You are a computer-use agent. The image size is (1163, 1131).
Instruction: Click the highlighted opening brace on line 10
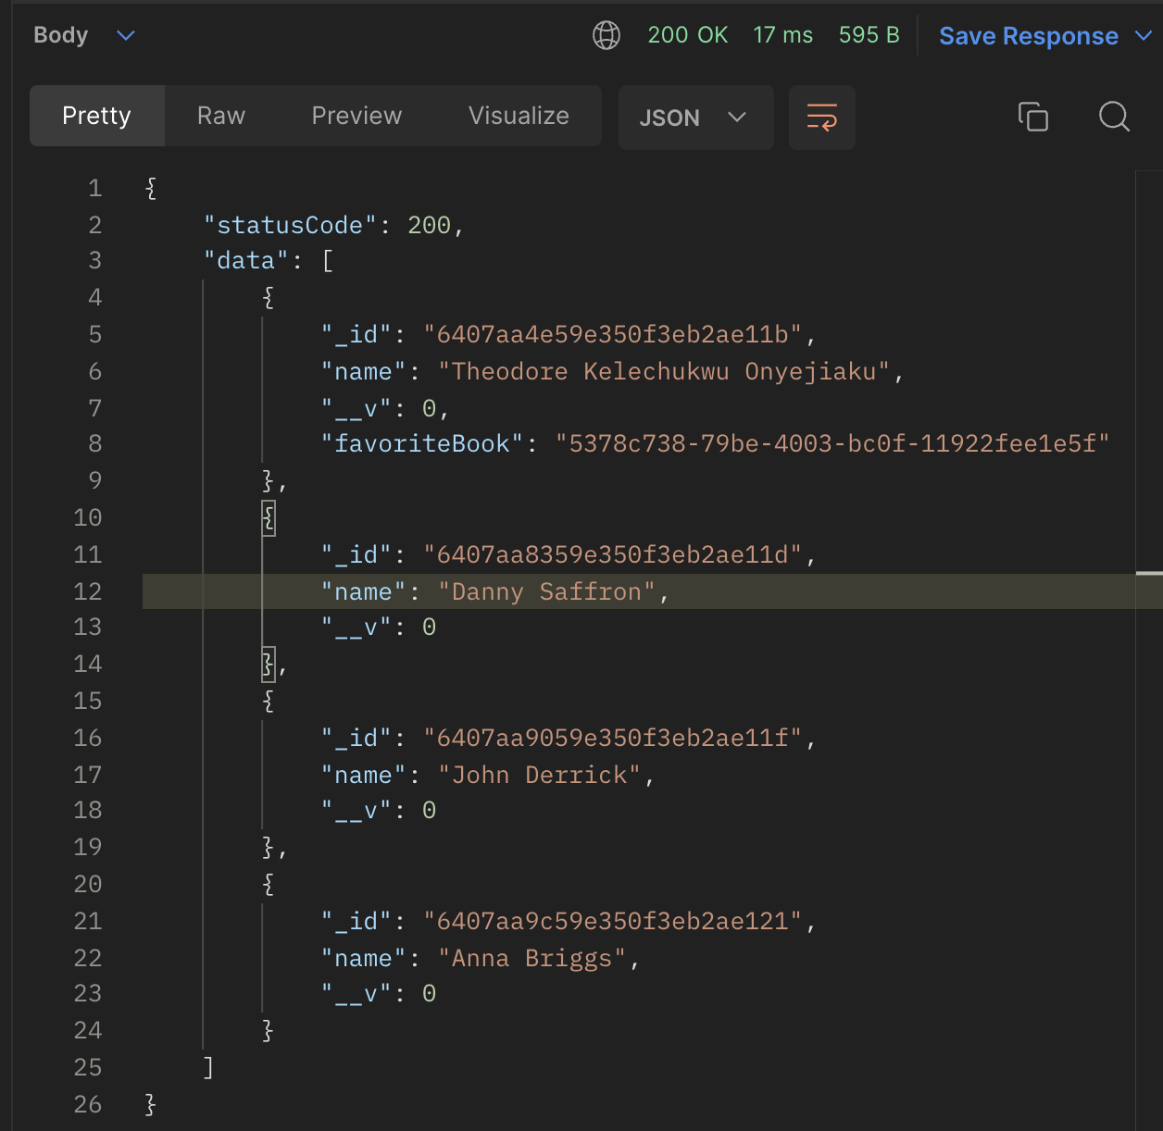pyautogui.click(x=269, y=517)
